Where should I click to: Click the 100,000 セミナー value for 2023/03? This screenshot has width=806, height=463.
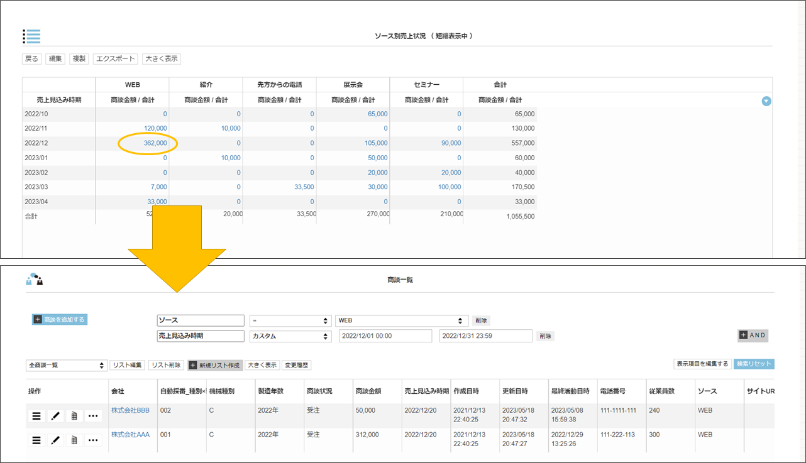point(450,187)
